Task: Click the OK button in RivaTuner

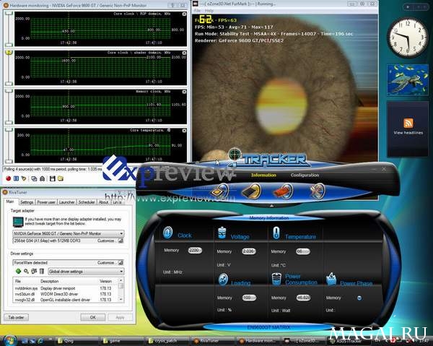Action: (93, 317)
